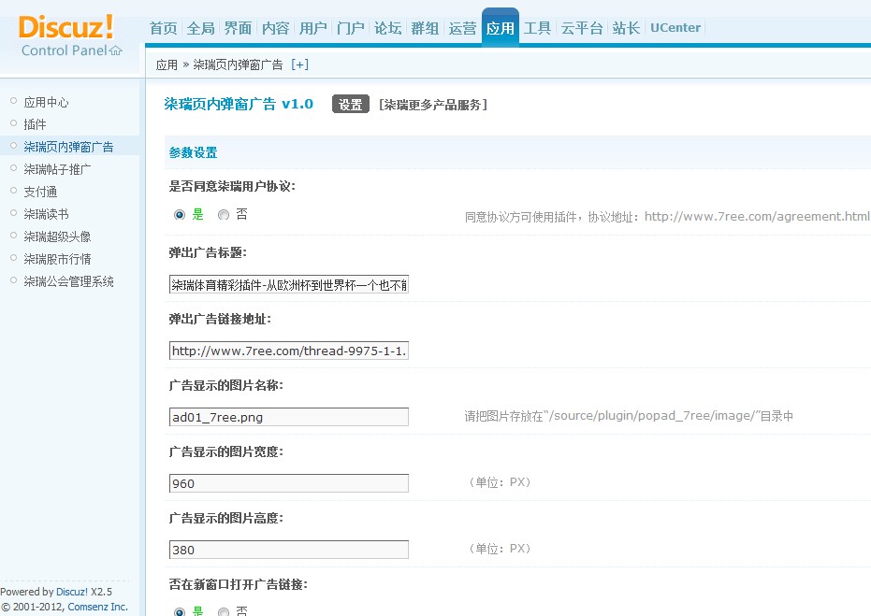Image resolution: width=871 pixels, height=616 pixels.
Task: Open 柒瑞帖子推广 in the sidebar
Action: (x=57, y=169)
